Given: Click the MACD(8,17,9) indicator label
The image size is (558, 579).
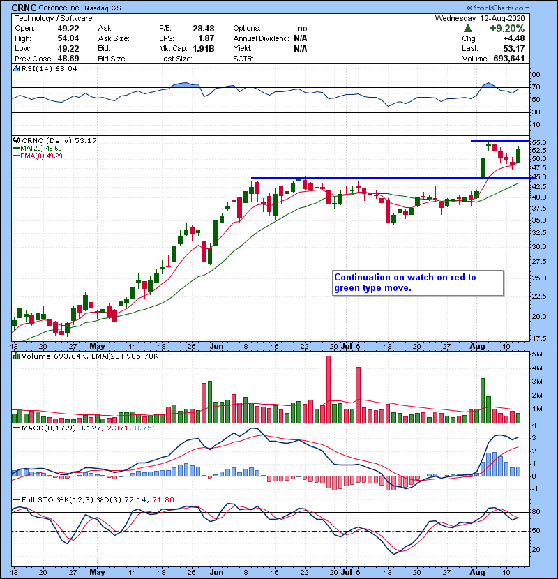Looking at the screenshot, I should coord(49,428).
